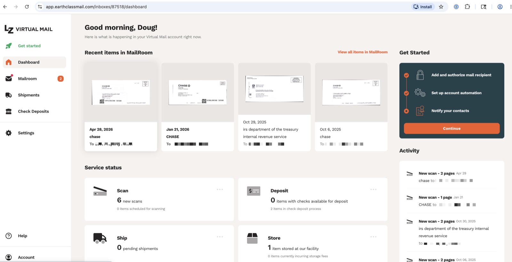Viewport: 512px width, 262px height.
Task: Click the padlock icon beside Add and authorize mail recipient
Action: (420, 75)
